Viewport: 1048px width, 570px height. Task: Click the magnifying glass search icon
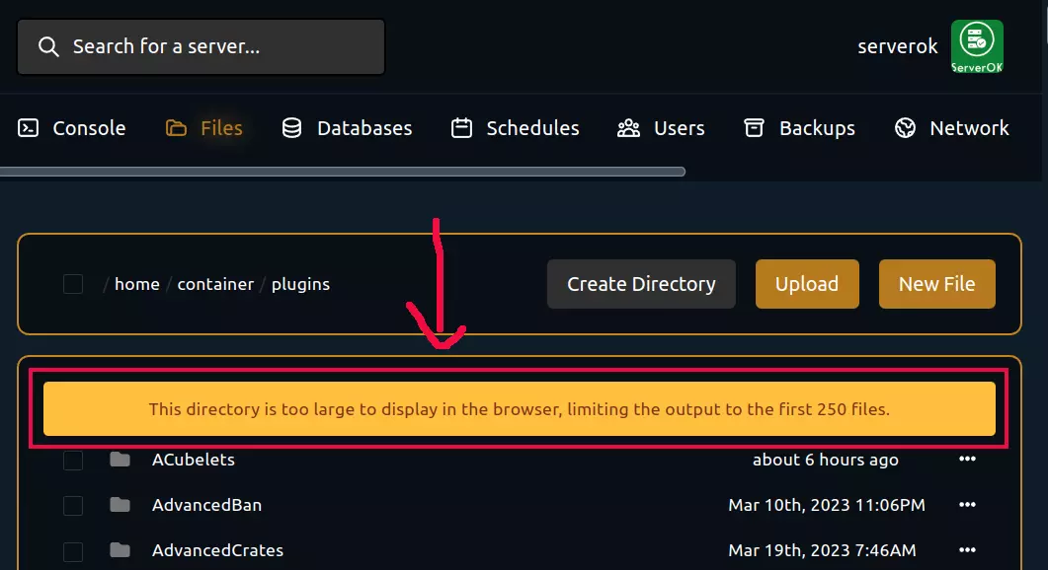tap(47, 45)
